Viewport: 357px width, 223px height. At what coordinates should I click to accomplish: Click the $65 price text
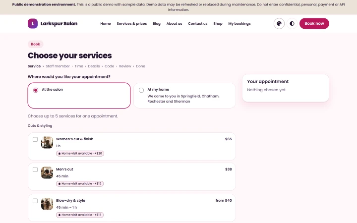tap(229, 139)
